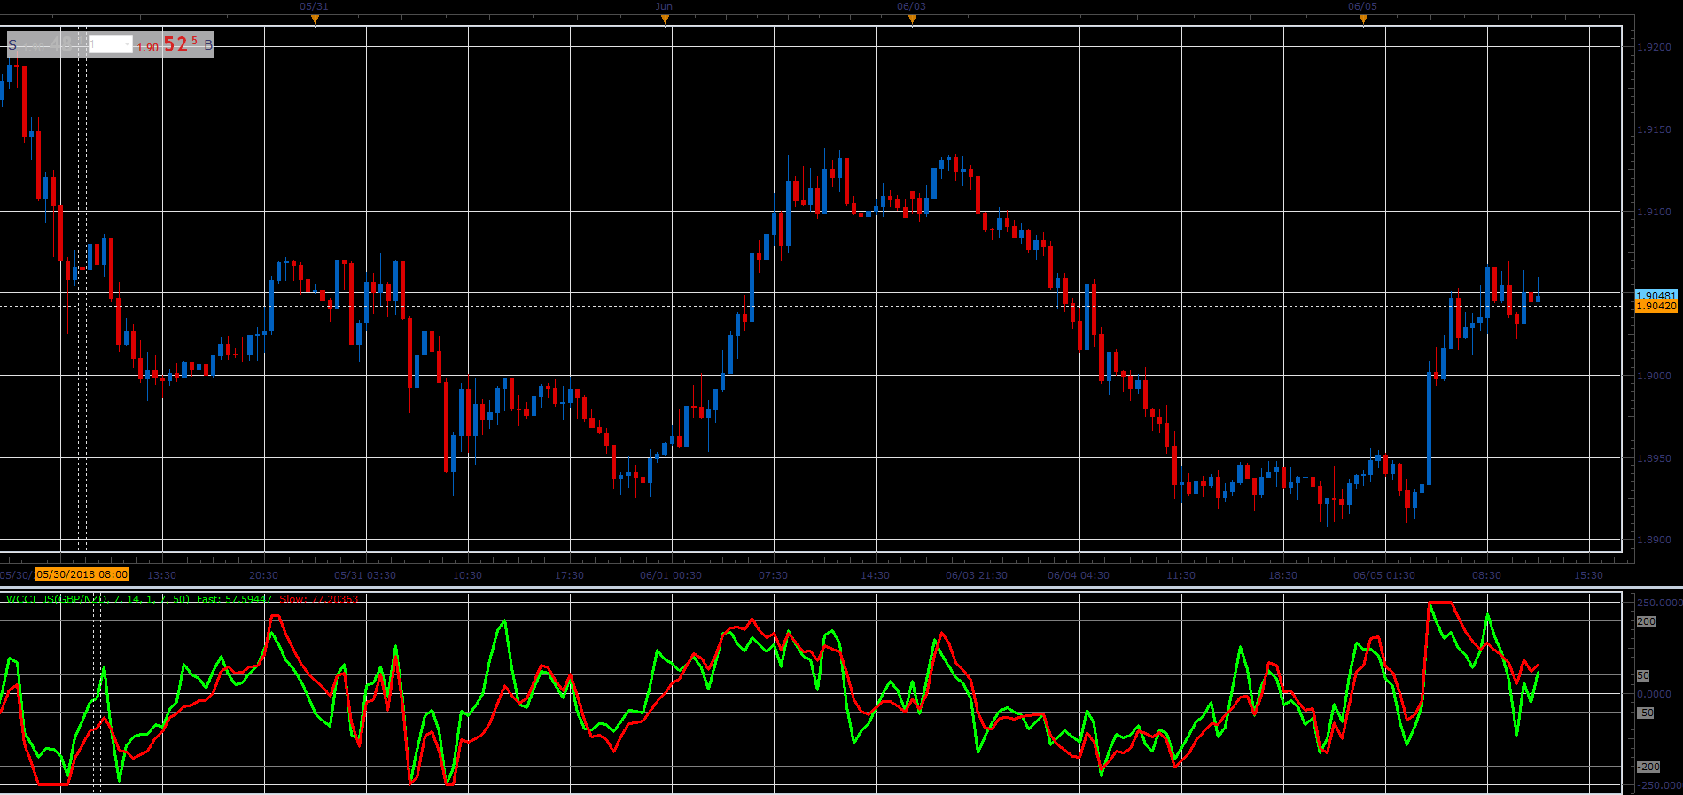The height and width of the screenshot is (795, 1683).
Task: Click the 05/31 orange date marker
Action: pos(314,19)
